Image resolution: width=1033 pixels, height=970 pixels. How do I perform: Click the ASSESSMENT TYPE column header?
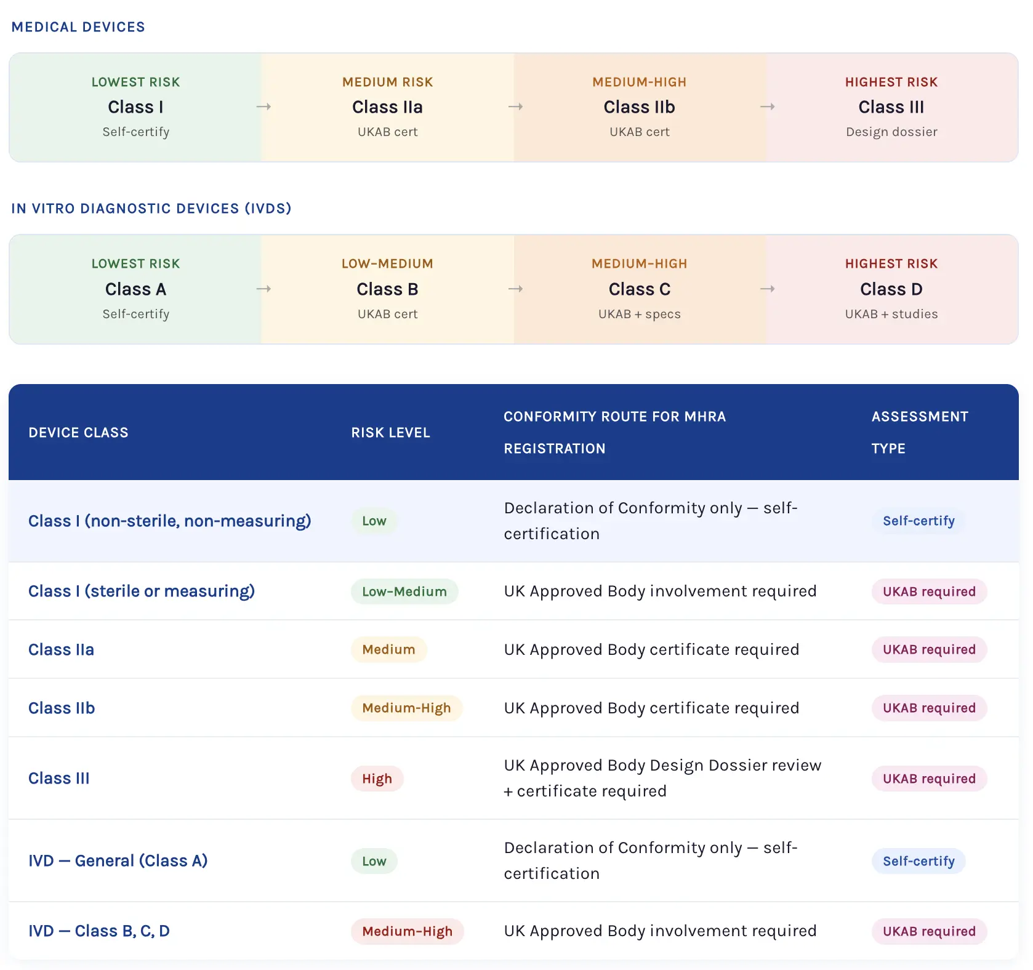pyautogui.click(x=920, y=433)
